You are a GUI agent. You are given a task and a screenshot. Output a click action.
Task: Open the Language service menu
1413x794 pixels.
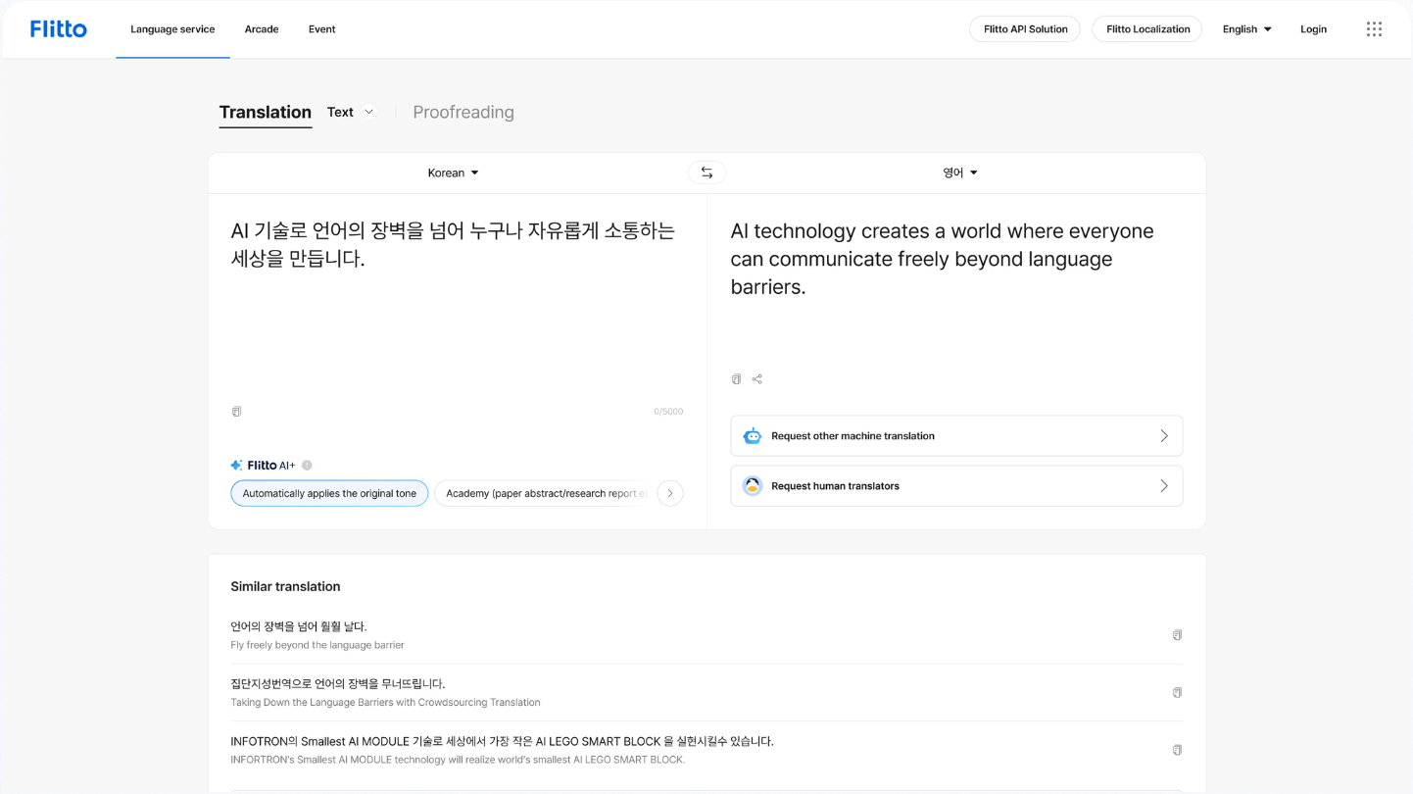click(172, 29)
